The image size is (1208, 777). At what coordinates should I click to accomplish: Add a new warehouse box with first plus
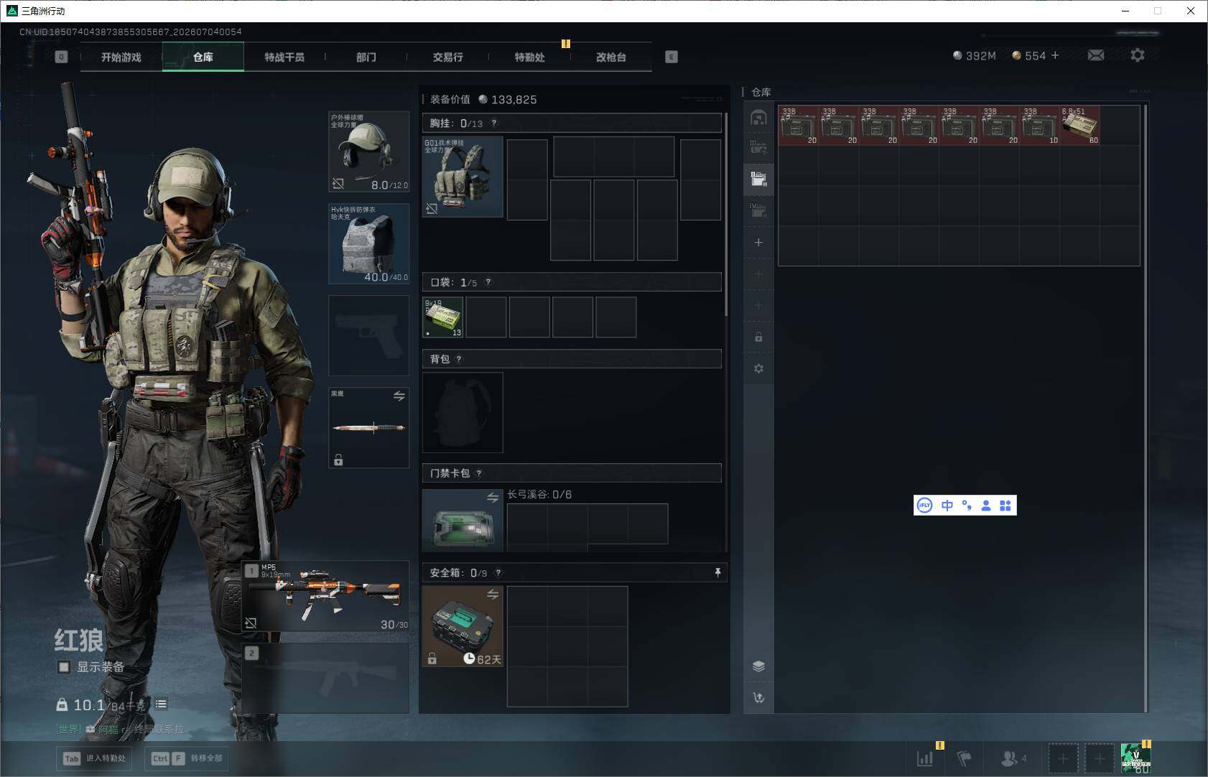(758, 243)
